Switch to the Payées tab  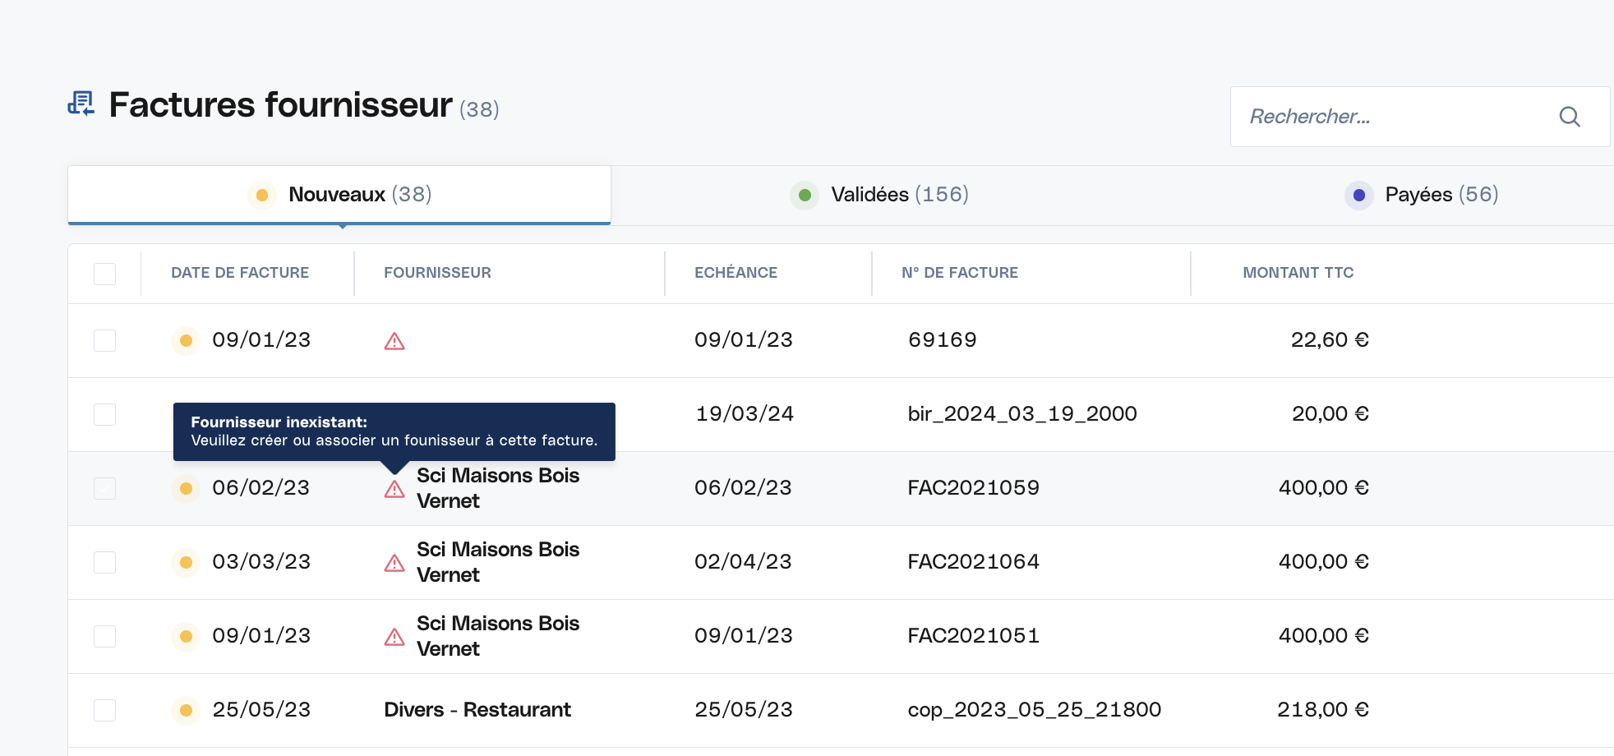coord(1422,195)
